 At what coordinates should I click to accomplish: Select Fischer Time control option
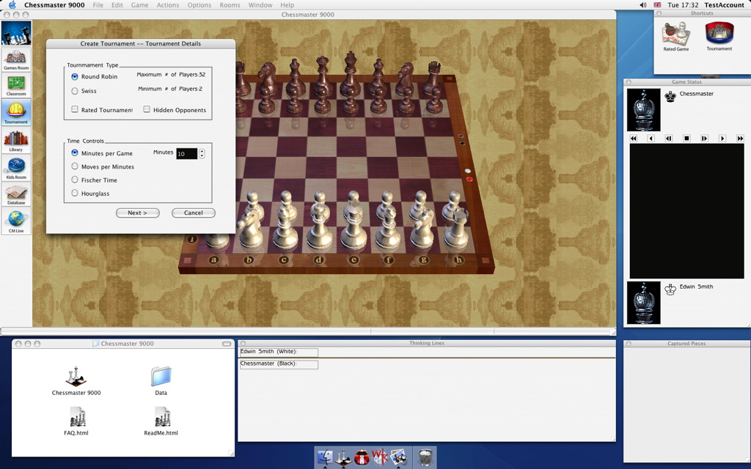[x=75, y=180]
